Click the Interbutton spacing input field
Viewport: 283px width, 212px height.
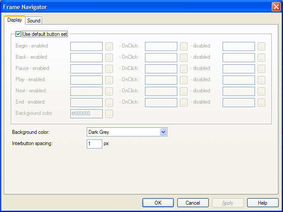click(x=94, y=144)
